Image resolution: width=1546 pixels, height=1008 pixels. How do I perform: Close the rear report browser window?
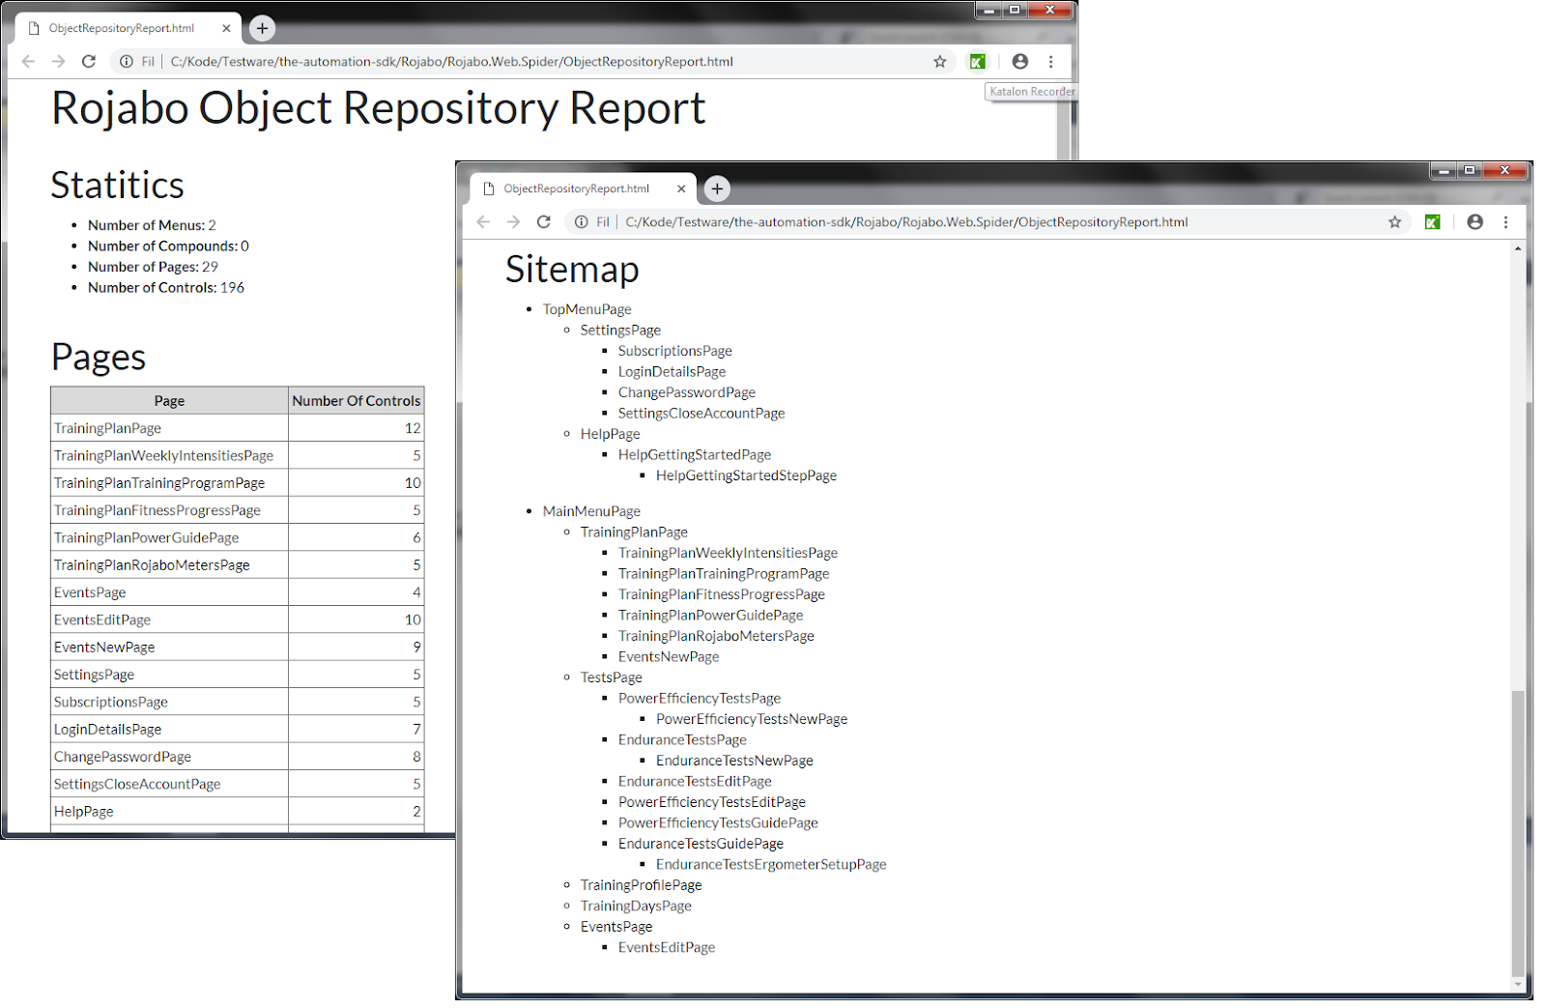pos(1049,10)
